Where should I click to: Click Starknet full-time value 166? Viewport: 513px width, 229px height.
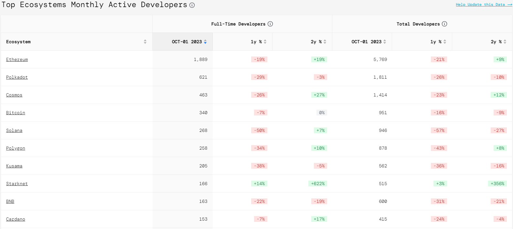point(203,184)
